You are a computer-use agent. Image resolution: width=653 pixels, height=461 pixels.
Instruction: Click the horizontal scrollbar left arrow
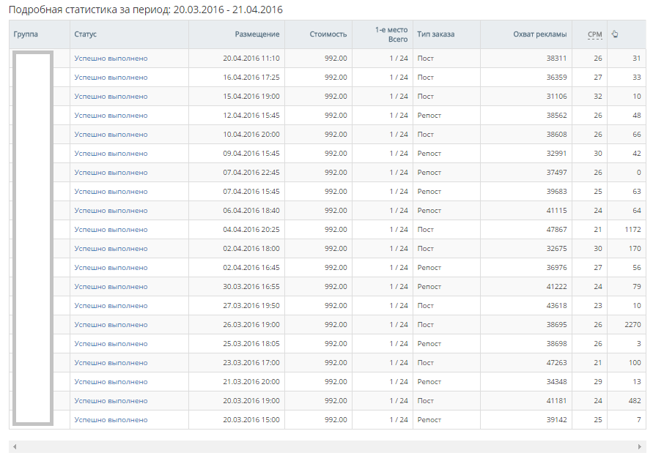pyautogui.click(x=15, y=446)
